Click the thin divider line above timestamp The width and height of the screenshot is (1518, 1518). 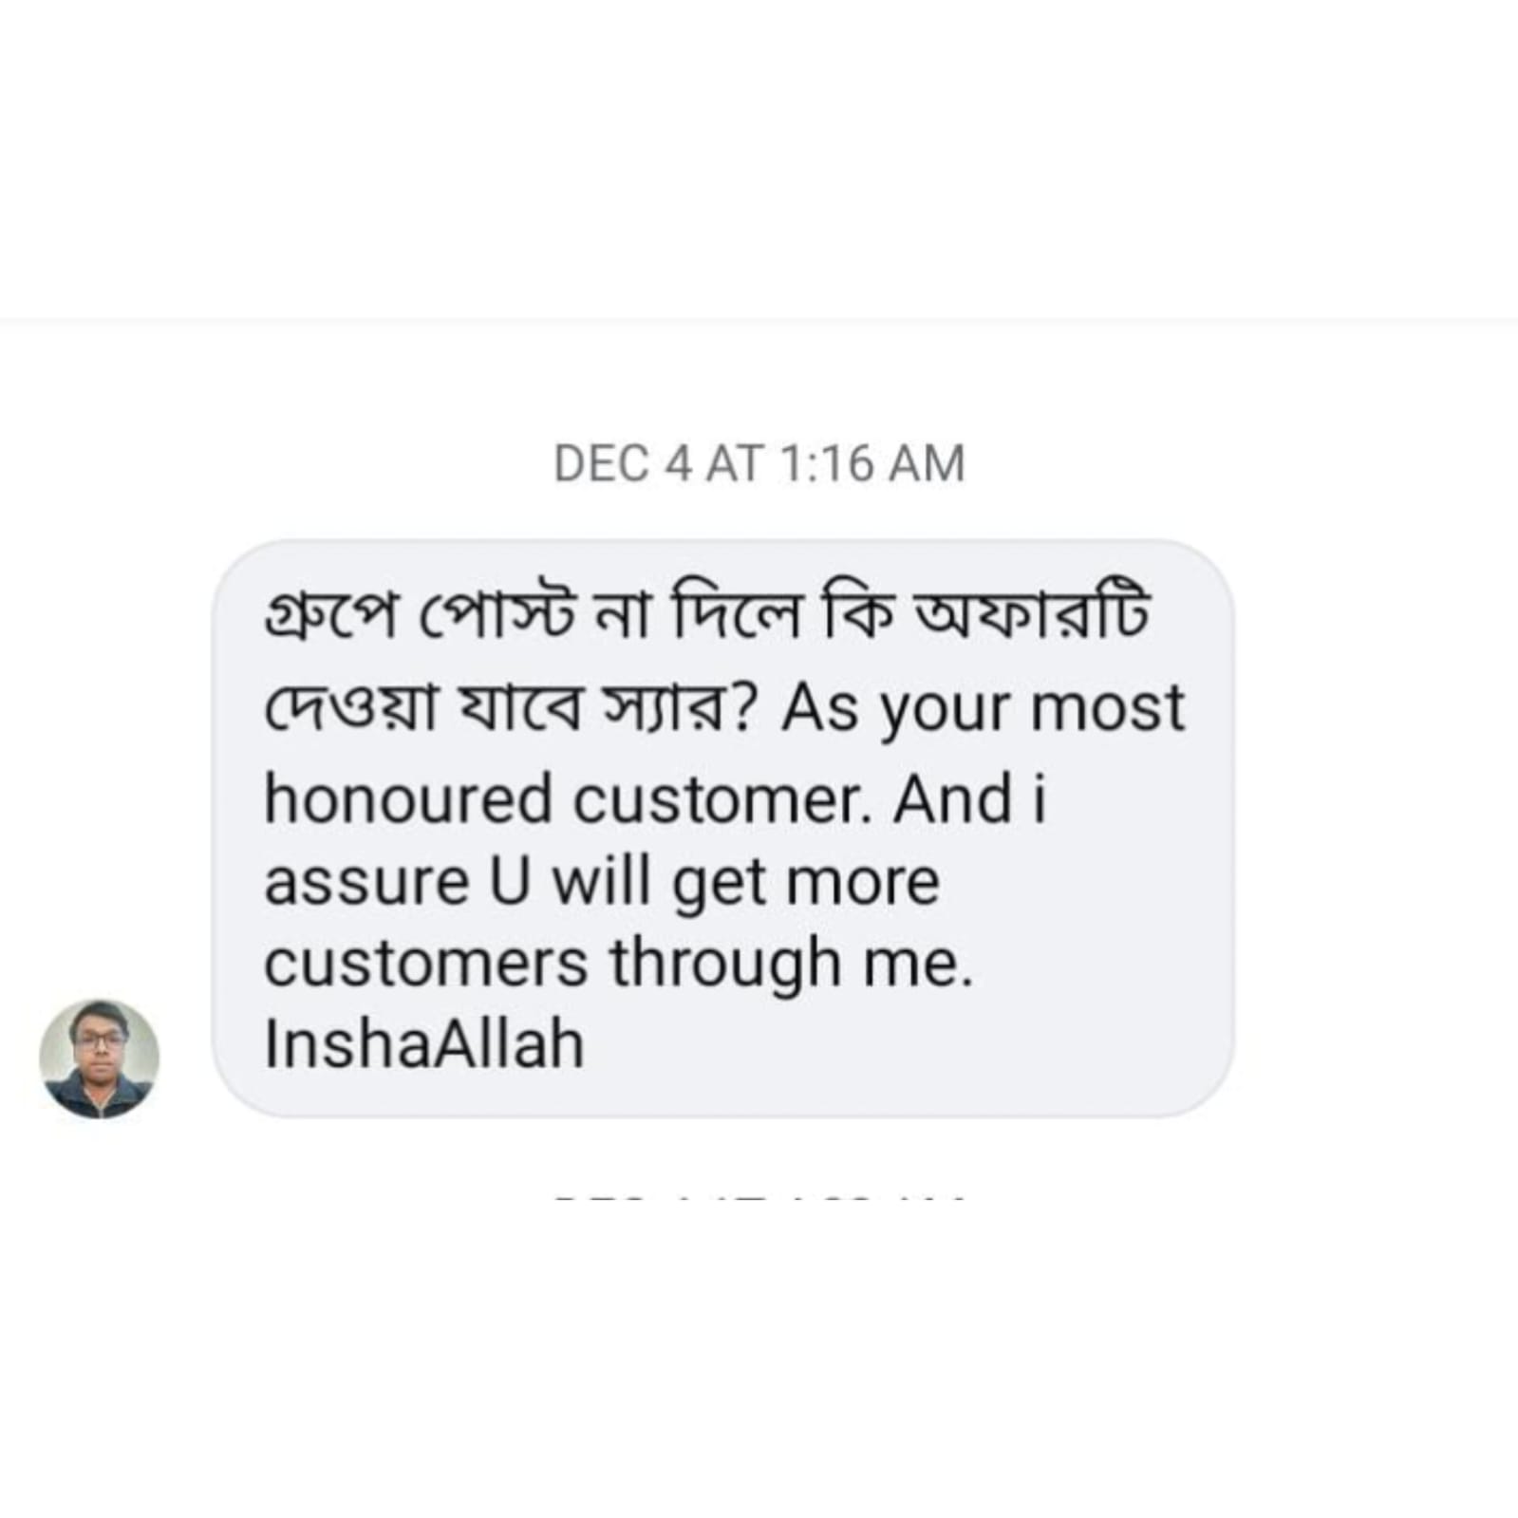(759, 320)
